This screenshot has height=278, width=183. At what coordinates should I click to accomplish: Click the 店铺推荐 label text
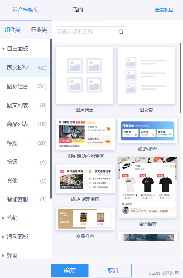tap(147, 224)
